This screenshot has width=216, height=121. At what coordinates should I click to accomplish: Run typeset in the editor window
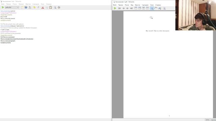tap(3, 7)
